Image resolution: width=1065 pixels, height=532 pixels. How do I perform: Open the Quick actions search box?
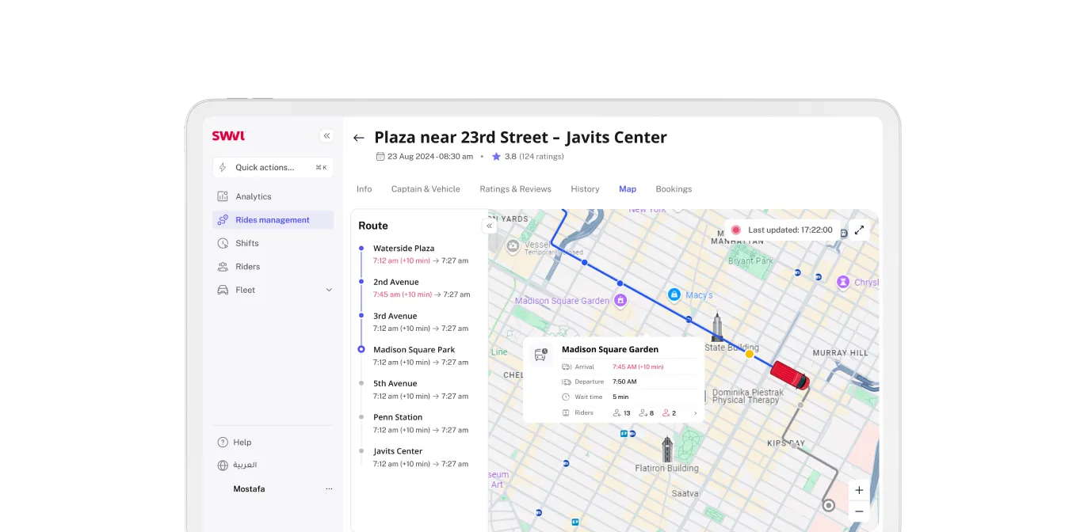pyautogui.click(x=273, y=167)
